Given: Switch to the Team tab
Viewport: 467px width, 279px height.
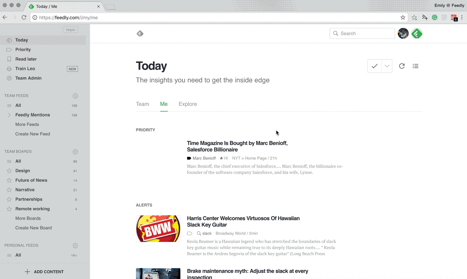Looking at the screenshot, I should [x=142, y=104].
